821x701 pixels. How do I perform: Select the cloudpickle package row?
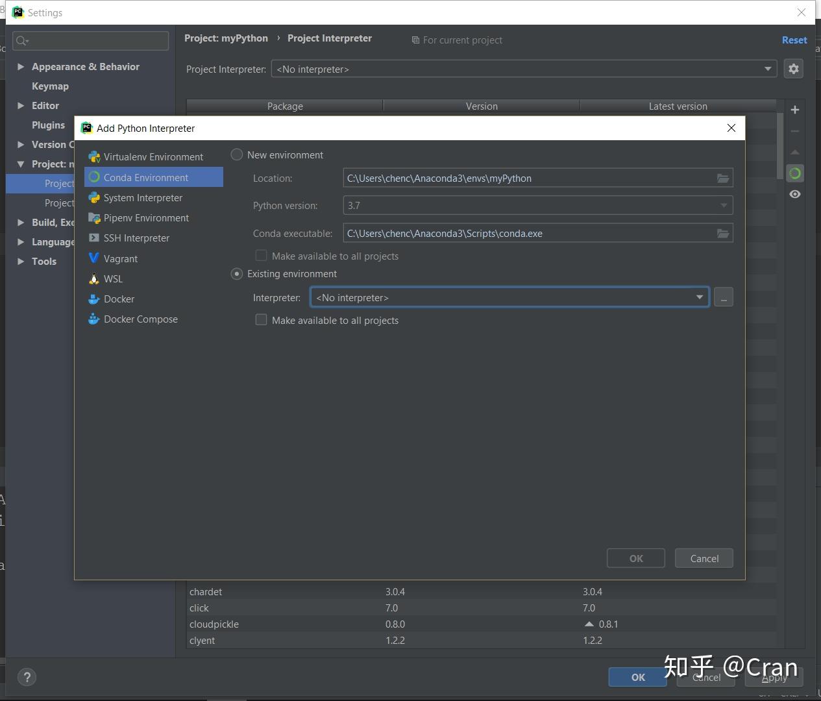click(481, 624)
